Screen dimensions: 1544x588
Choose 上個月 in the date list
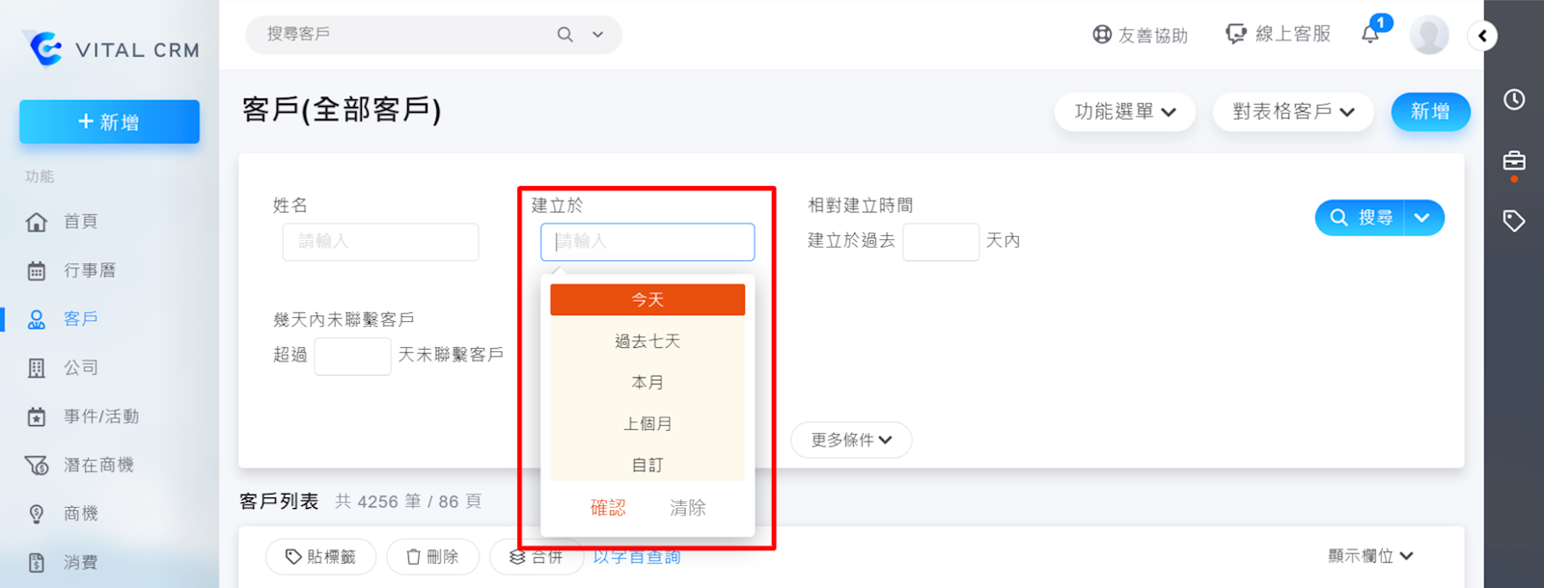click(x=648, y=424)
